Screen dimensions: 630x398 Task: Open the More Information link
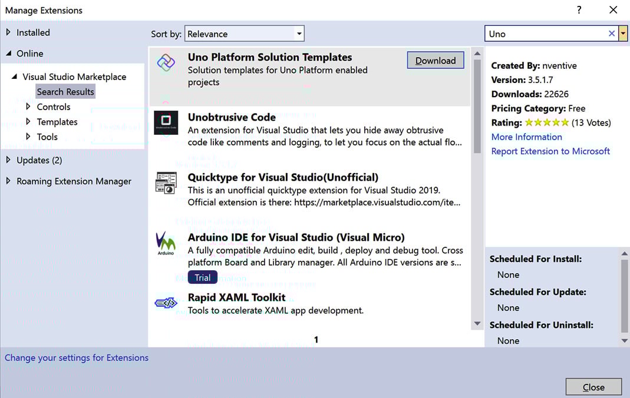[x=527, y=137]
